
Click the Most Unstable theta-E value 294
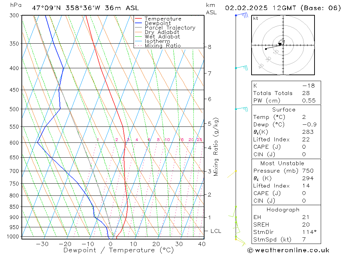coord(308,178)
